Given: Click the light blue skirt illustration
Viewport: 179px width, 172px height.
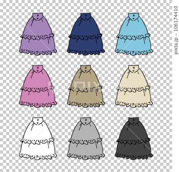Looking at the screenshot, I should 134,34.
